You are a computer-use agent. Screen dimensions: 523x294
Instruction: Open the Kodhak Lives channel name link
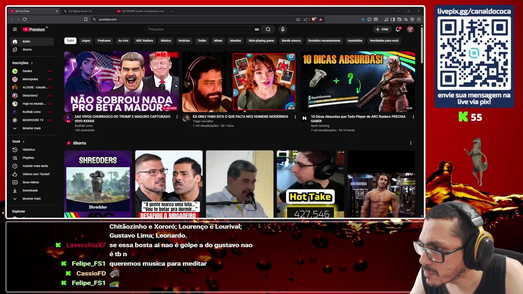[84, 126]
